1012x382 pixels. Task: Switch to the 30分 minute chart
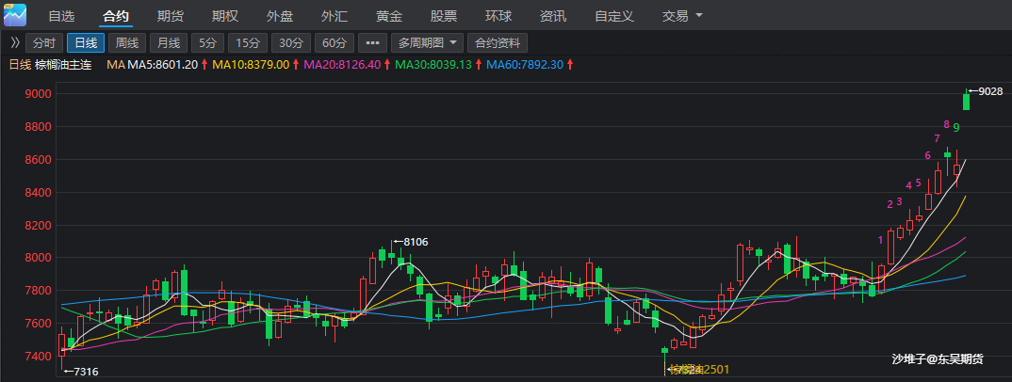[x=291, y=43]
